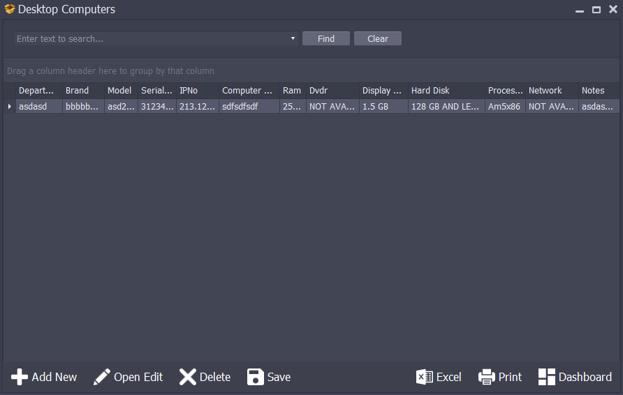The width and height of the screenshot is (623, 395).
Task: Minimize the Desktop Computers window
Action: click(580, 10)
